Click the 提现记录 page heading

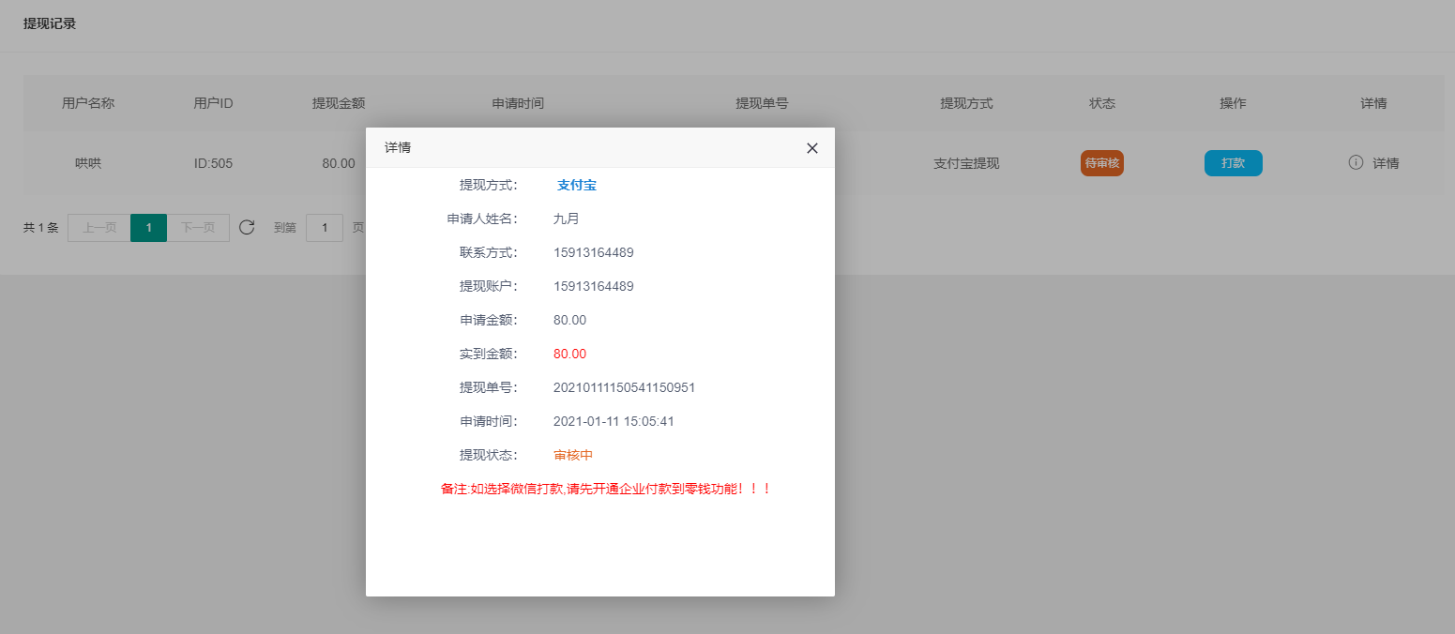(50, 23)
